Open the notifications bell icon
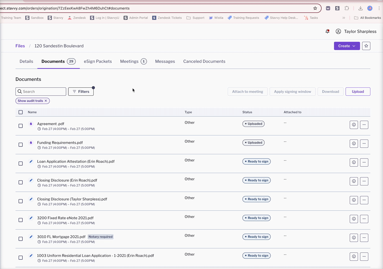Image resolution: width=383 pixels, height=269 pixels. pos(327,31)
